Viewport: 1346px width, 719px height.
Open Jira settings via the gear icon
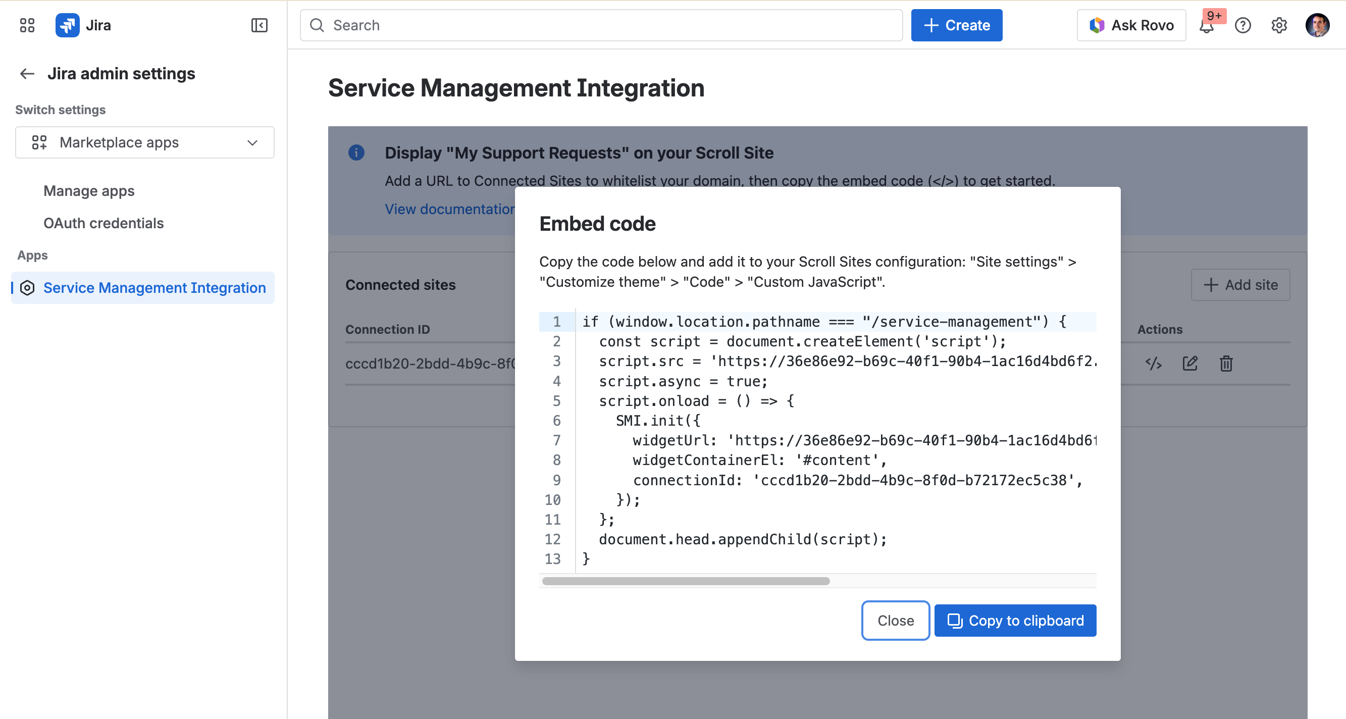coord(1279,25)
